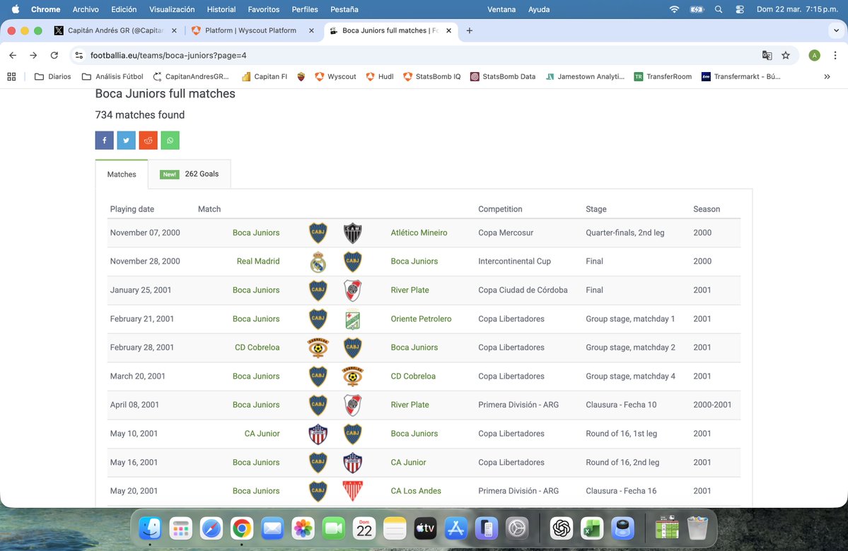Expand the tab search dropdown
This screenshot has height=551, width=848.
pyautogui.click(x=836, y=31)
